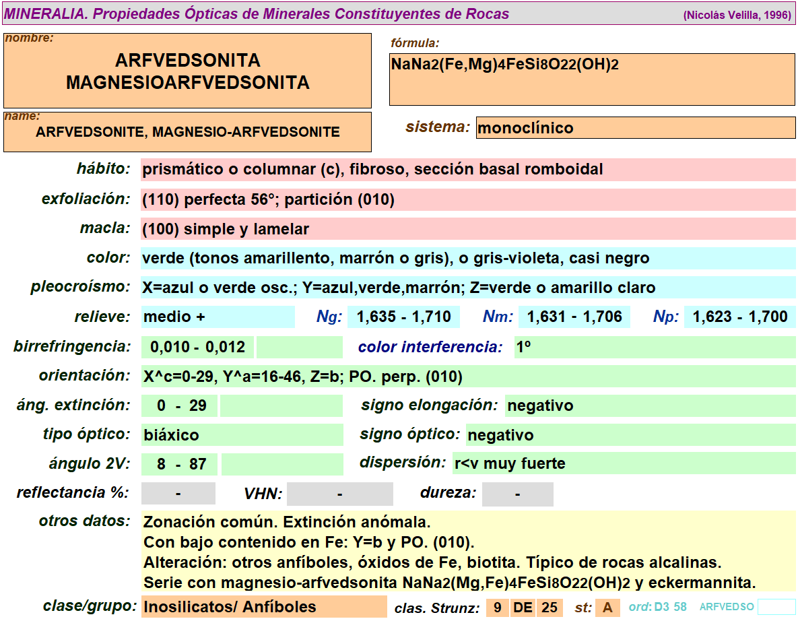The image size is (798, 619).
Task: Click the macla field
Action: [467, 229]
